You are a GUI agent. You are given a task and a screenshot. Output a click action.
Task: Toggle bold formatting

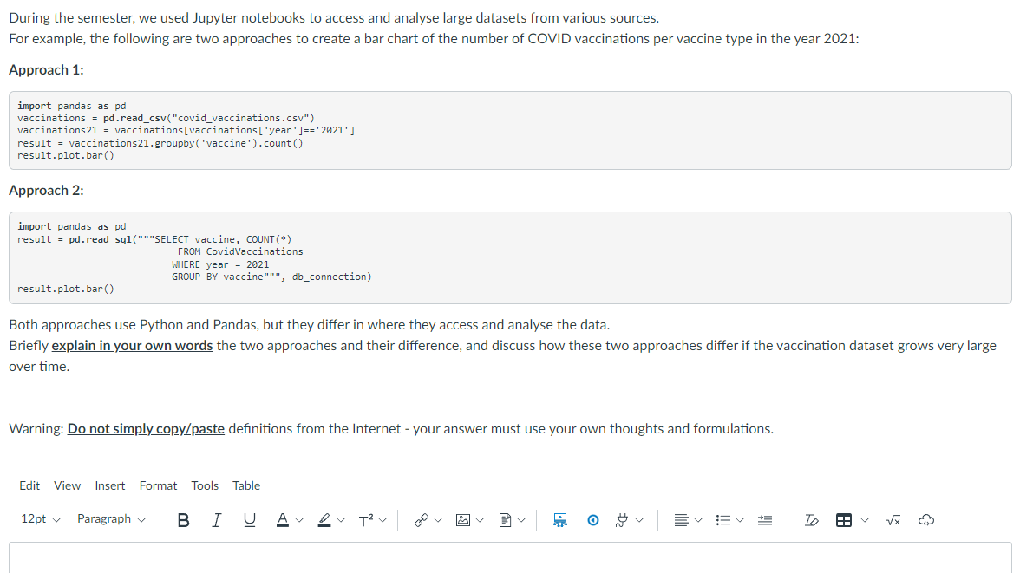click(x=184, y=519)
